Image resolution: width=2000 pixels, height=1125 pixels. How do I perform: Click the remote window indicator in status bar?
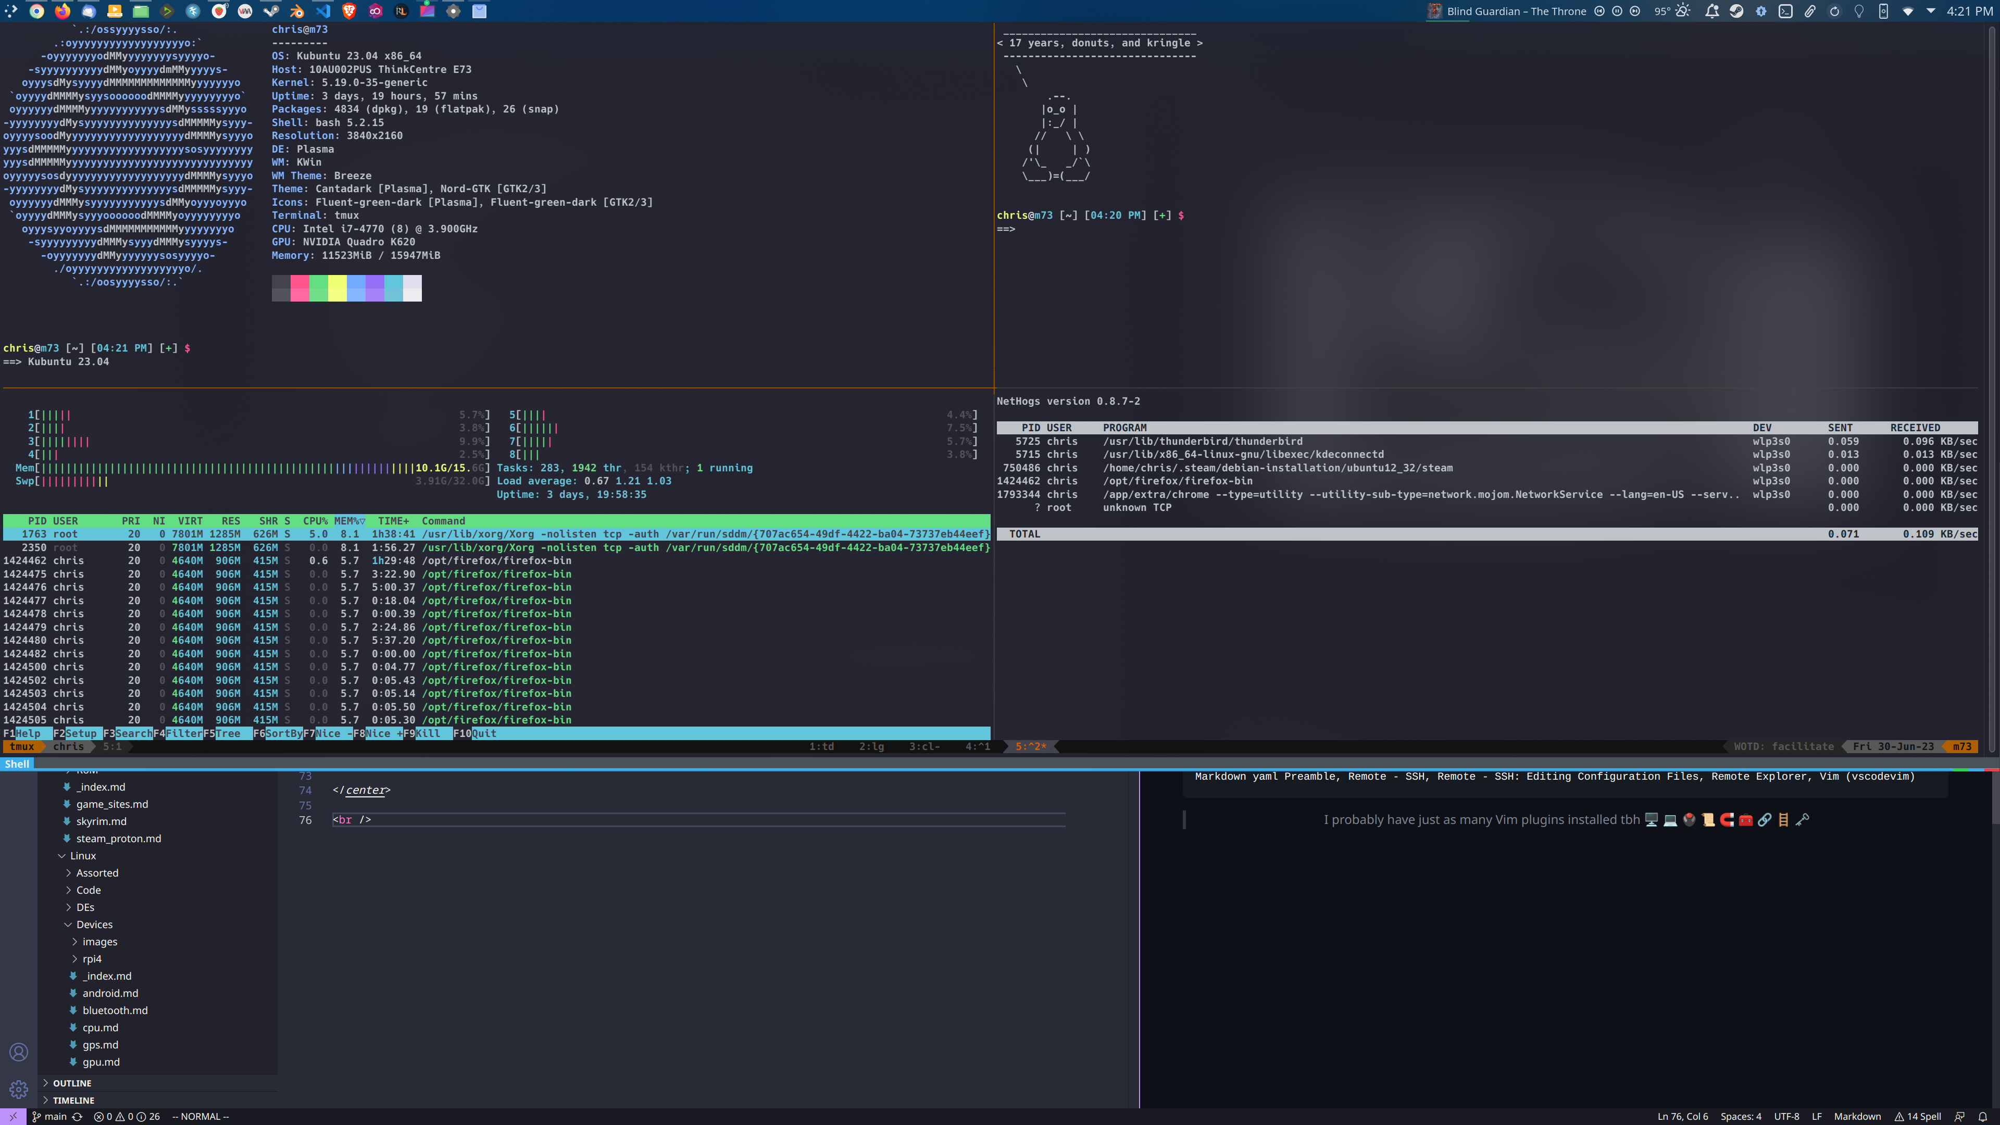click(13, 1117)
